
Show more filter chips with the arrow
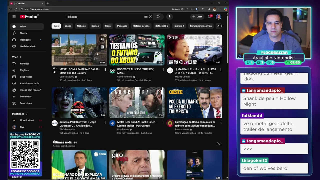(x=221, y=26)
